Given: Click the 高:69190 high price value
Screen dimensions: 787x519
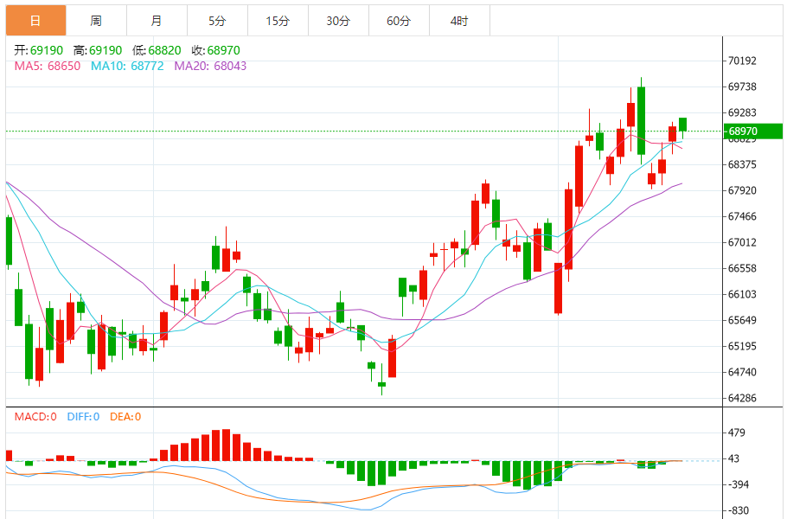Looking at the screenshot, I should pos(98,50).
